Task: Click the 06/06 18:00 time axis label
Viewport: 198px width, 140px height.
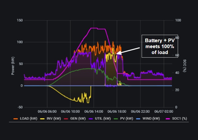Action: [117, 112]
